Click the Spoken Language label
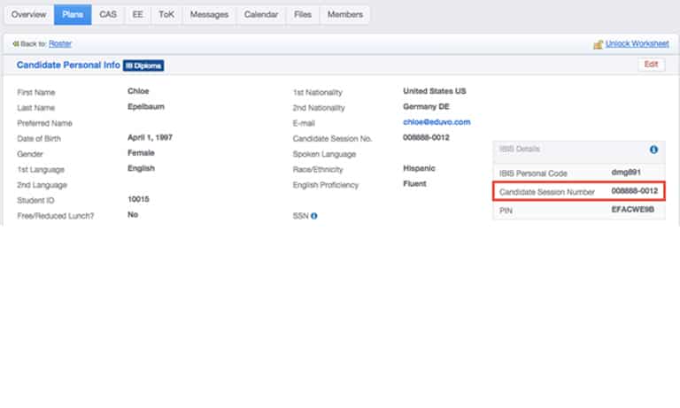The width and height of the screenshot is (680, 408). pos(324,154)
